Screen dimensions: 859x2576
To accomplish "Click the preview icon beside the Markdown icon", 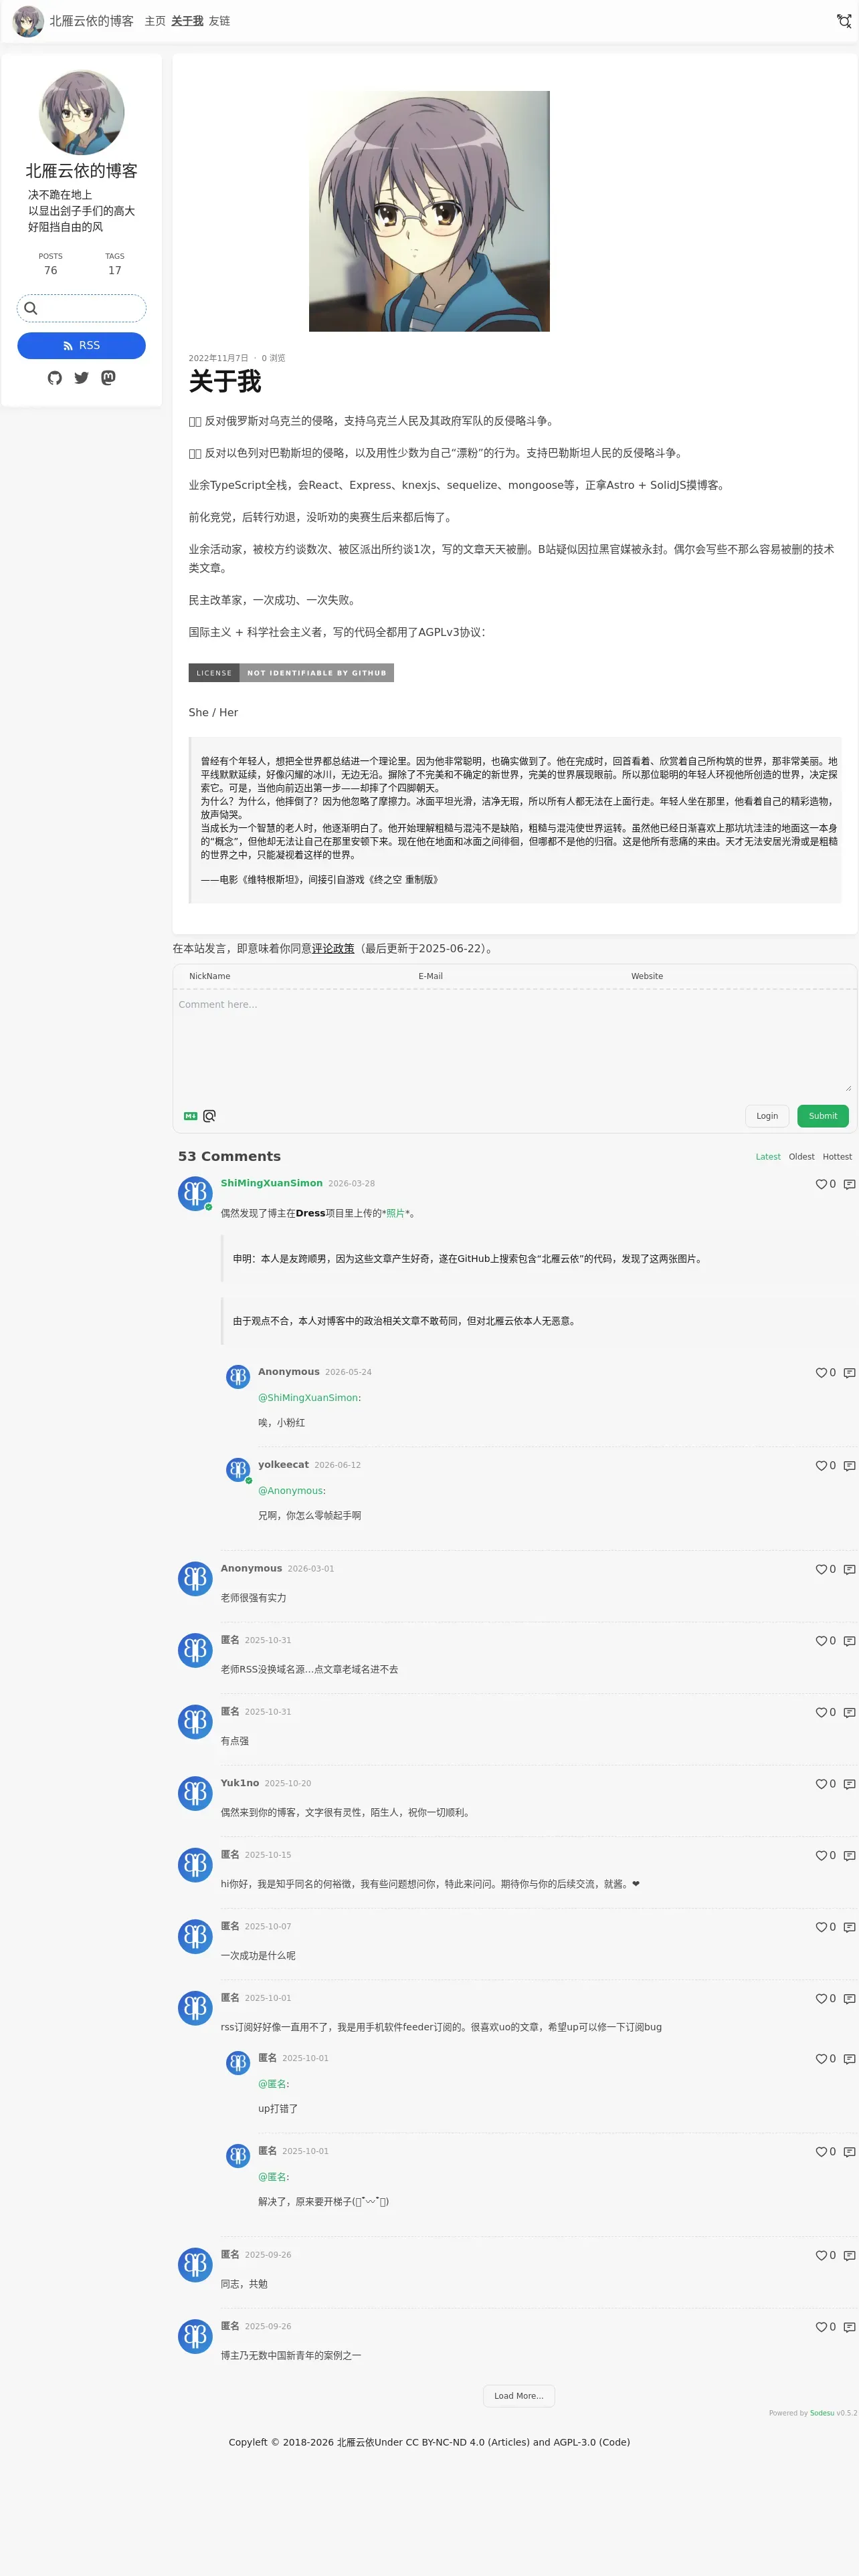I will [209, 1116].
